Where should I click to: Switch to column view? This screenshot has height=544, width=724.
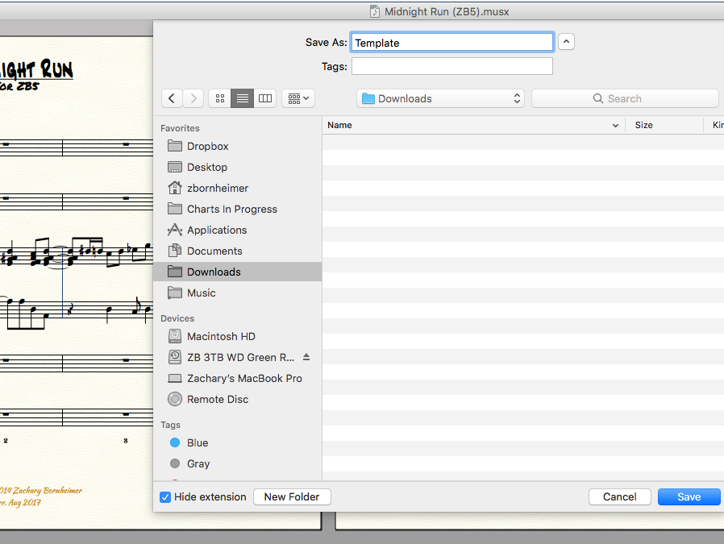(x=265, y=98)
